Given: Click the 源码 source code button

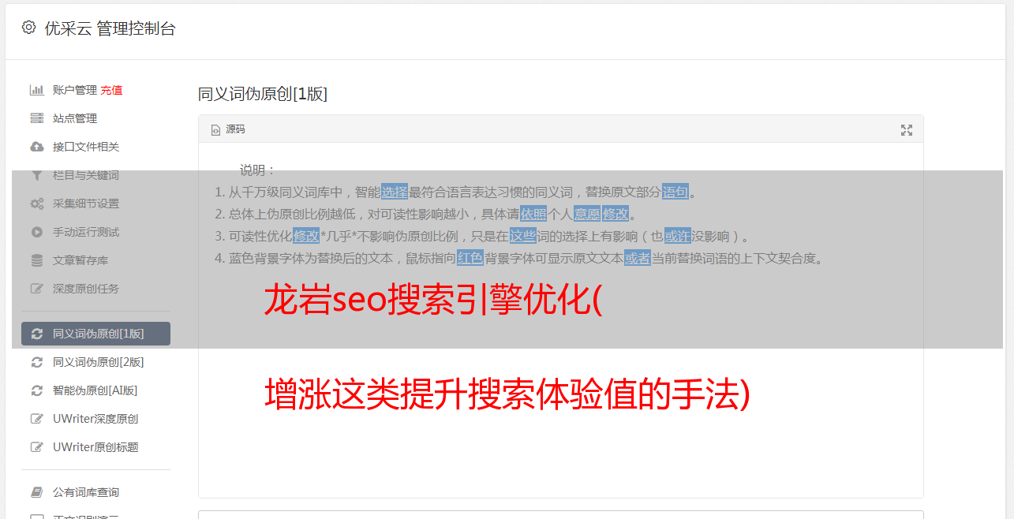Looking at the screenshot, I should [228, 129].
